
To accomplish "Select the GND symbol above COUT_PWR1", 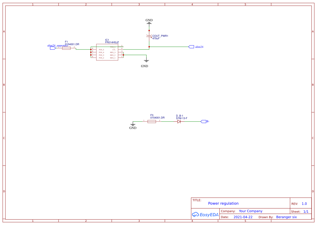I will pyautogui.click(x=149, y=23).
